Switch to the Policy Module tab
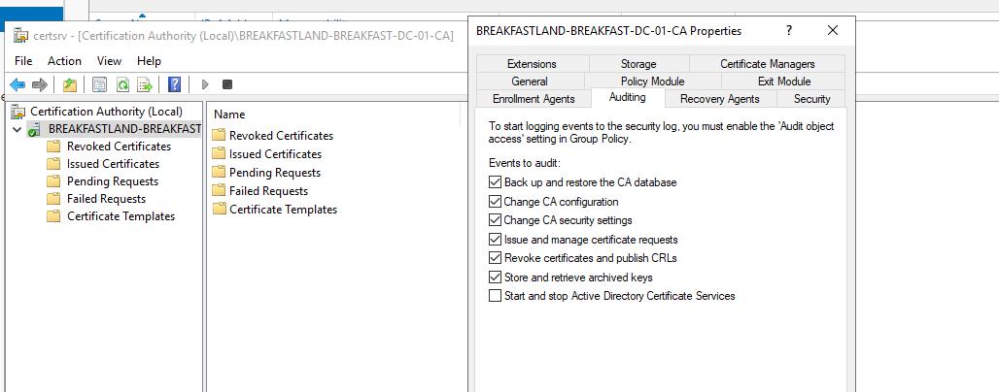 tap(652, 82)
